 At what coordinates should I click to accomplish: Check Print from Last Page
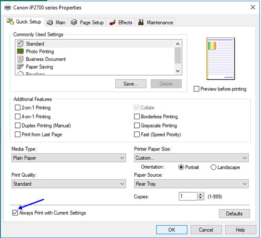17,134
